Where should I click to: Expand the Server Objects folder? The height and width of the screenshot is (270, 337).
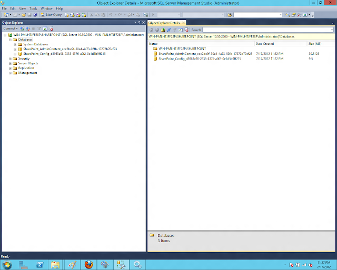(x=10, y=63)
